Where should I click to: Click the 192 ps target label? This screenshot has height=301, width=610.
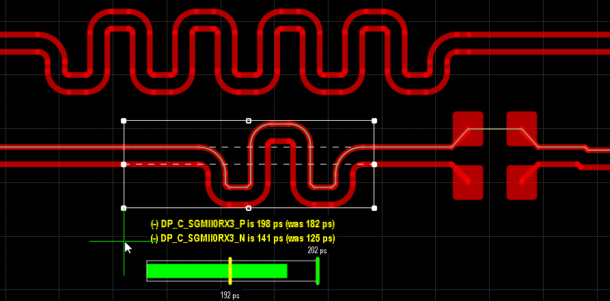tap(230, 296)
